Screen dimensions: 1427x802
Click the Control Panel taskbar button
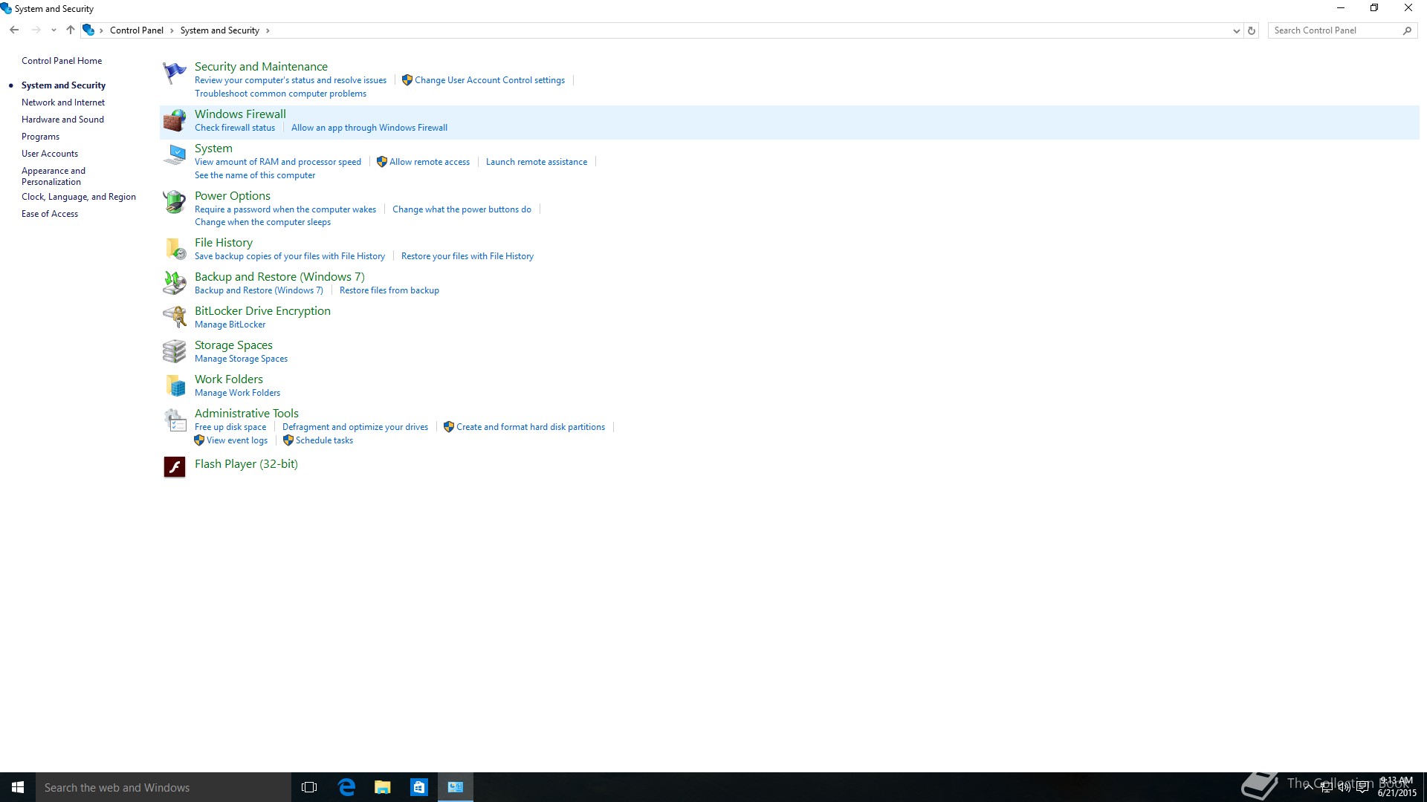456,787
